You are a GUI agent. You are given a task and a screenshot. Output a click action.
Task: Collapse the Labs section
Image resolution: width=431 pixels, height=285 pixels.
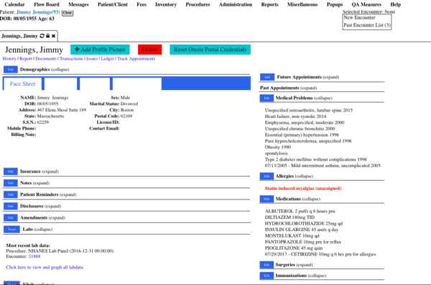(43, 230)
